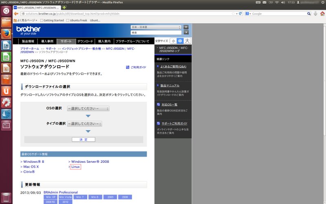326x204 pixels.
Task: Launch LibreOffice Impress from dock
Action: tap(6, 68)
